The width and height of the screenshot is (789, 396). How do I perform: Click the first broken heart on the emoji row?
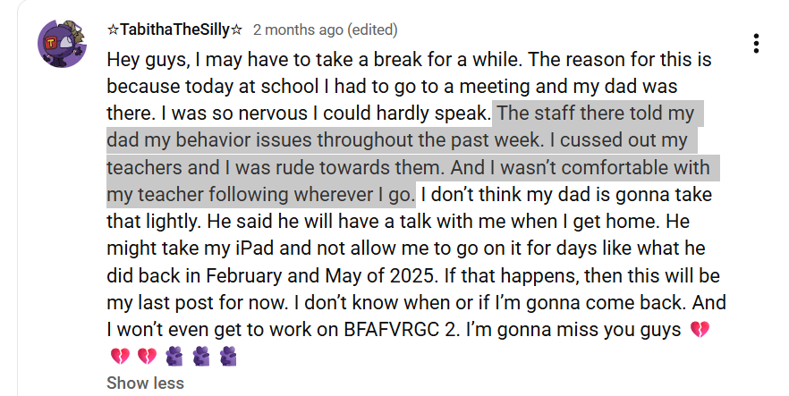pyautogui.click(x=119, y=358)
